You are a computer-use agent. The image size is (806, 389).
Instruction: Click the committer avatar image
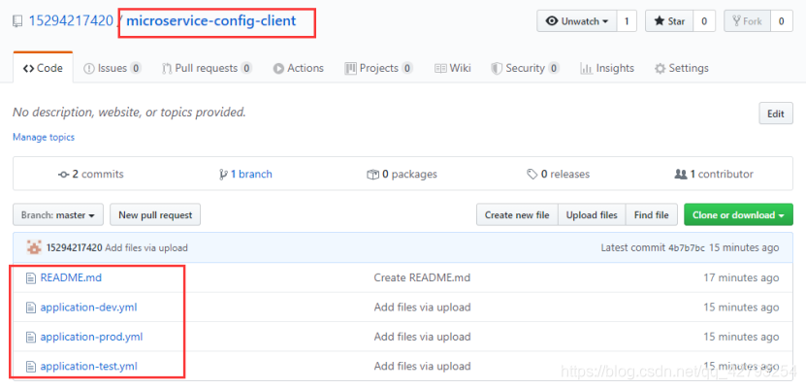pos(34,247)
